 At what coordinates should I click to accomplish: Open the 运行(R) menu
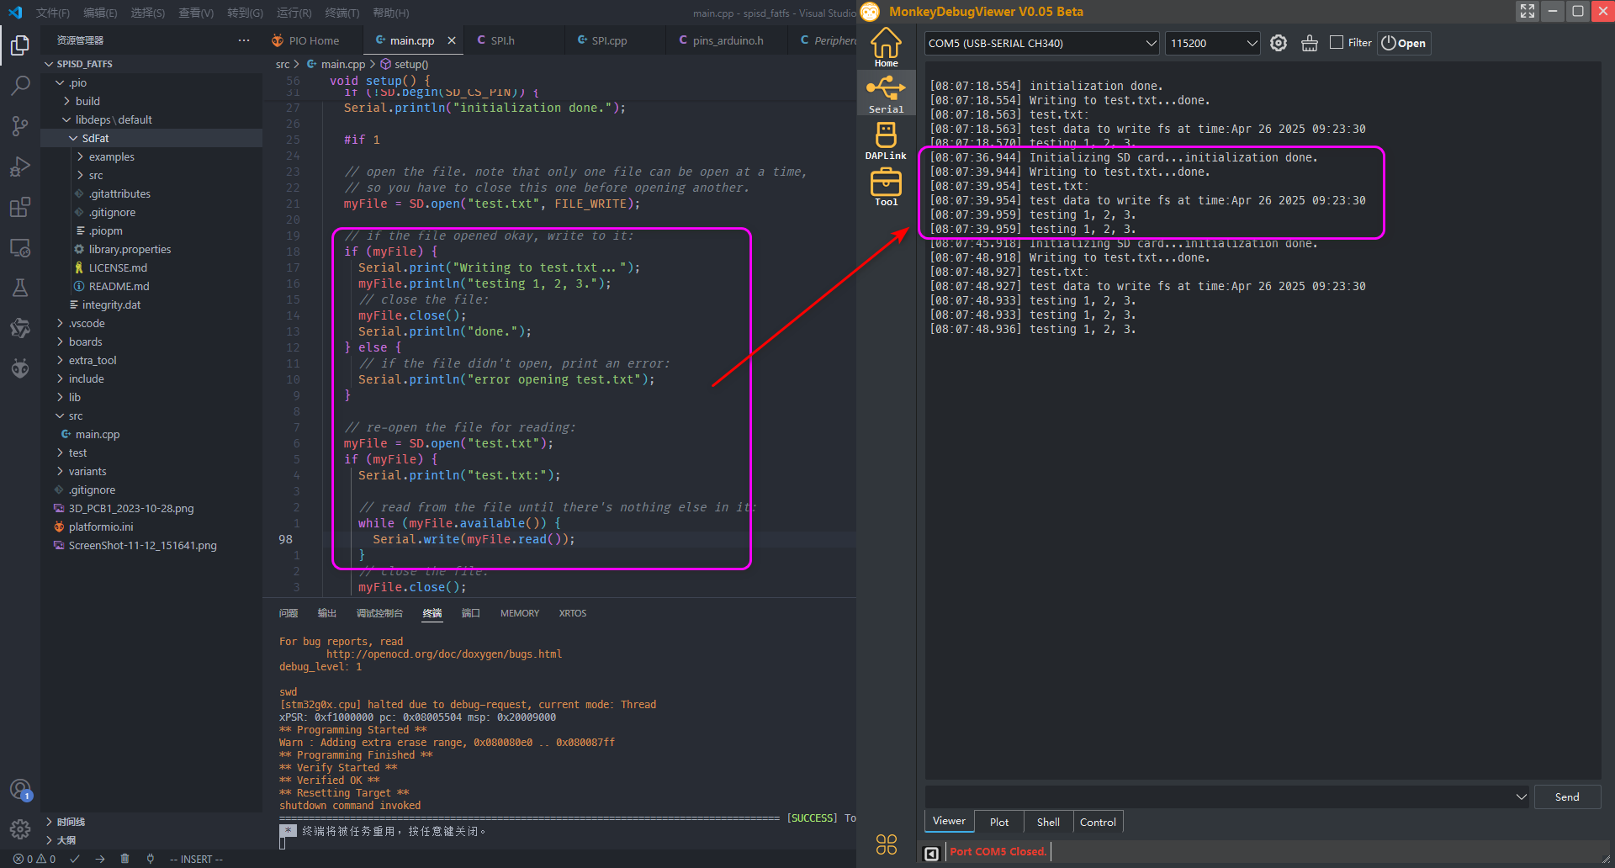pos(294,13)
